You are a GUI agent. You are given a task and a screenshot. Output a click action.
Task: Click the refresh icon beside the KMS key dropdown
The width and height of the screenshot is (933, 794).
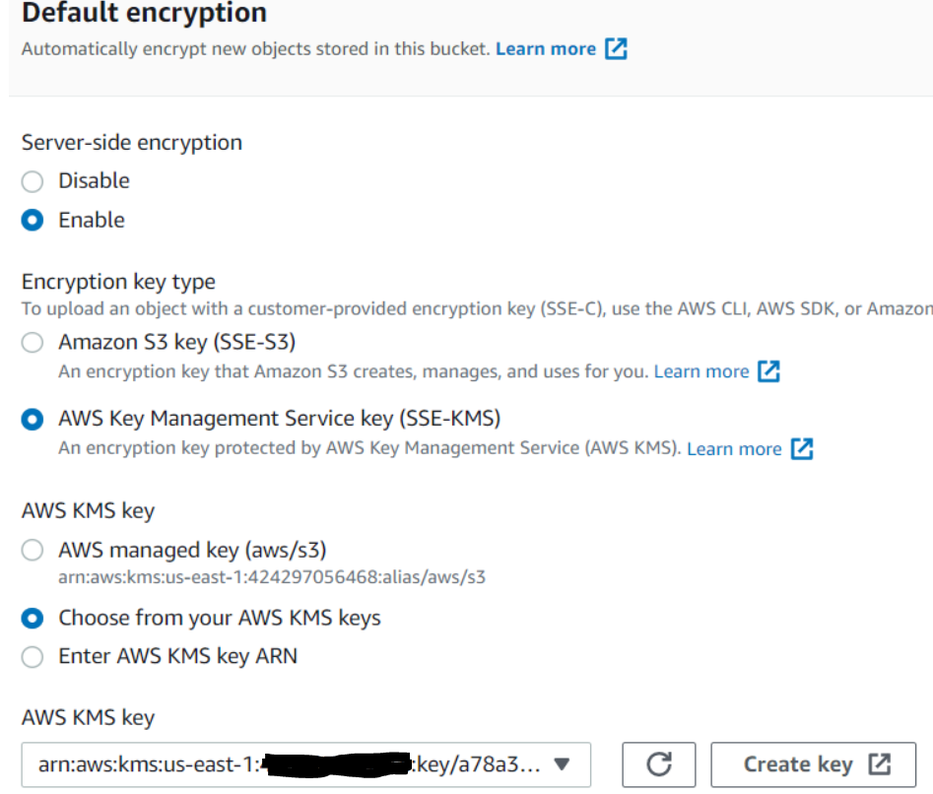point(658,764)
